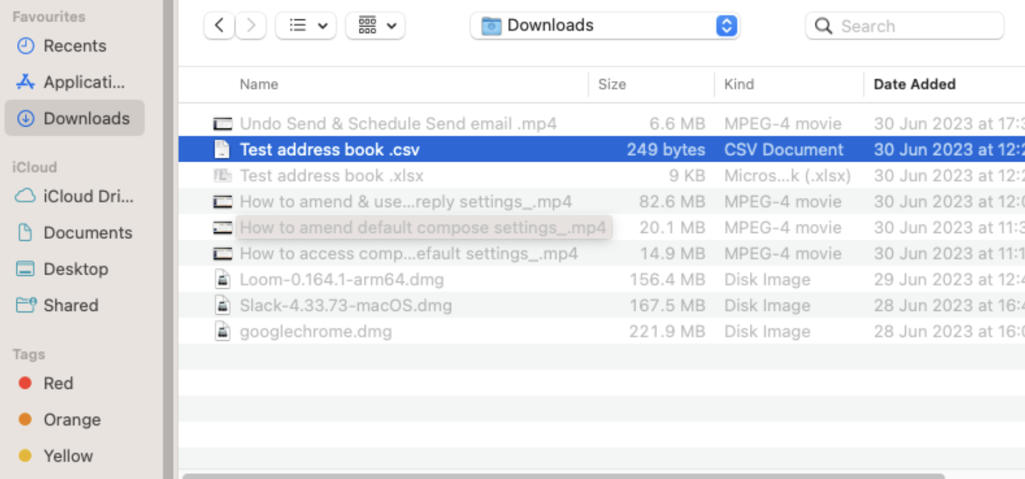Select Test address book .csv file
This screenshot has width=1025, height=479.
point(330,149)
